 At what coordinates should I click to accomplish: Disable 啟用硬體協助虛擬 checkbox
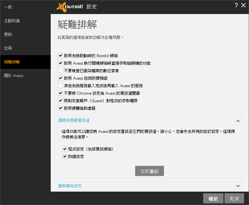(x=60, y=108)
